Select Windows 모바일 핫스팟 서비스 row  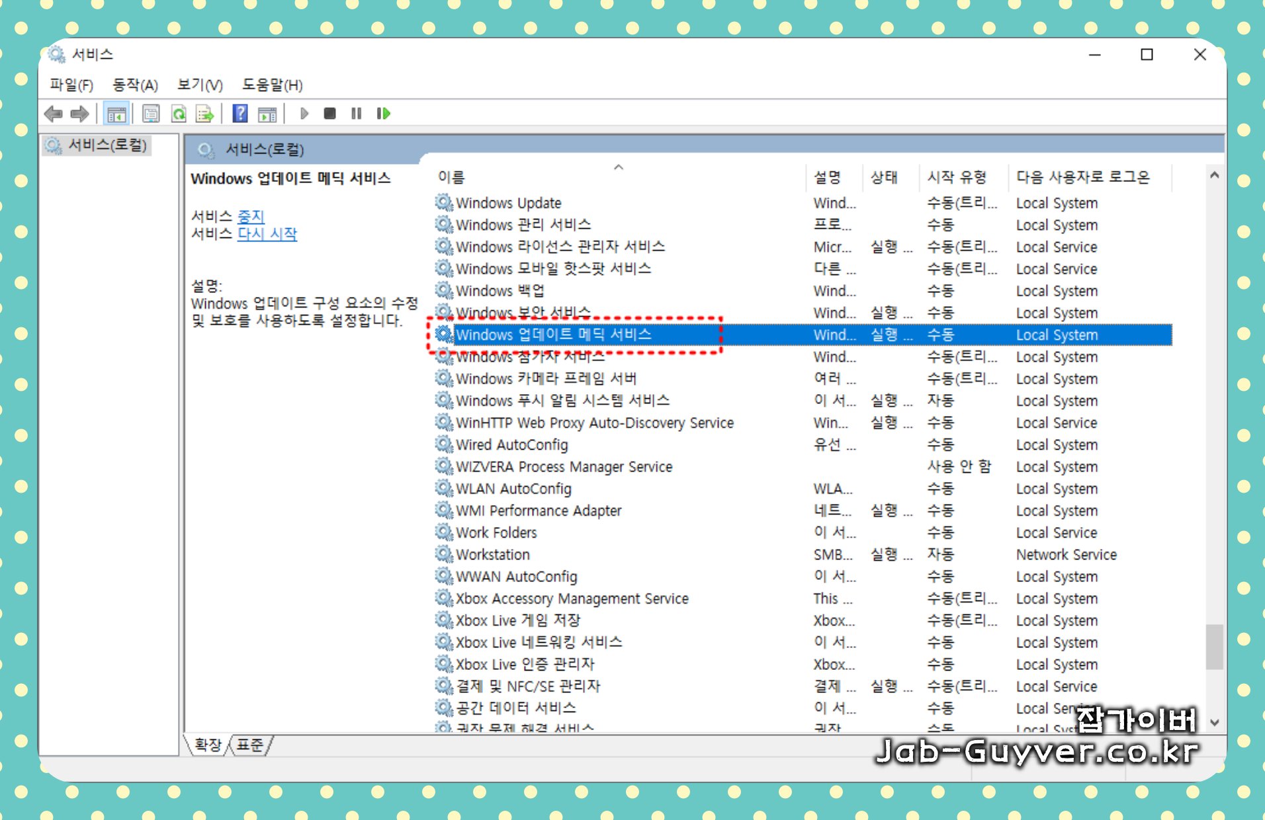click(803, 268)
